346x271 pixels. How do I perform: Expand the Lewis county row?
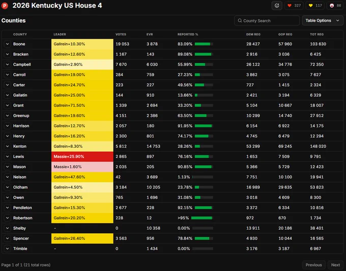[x=7, y=156]
